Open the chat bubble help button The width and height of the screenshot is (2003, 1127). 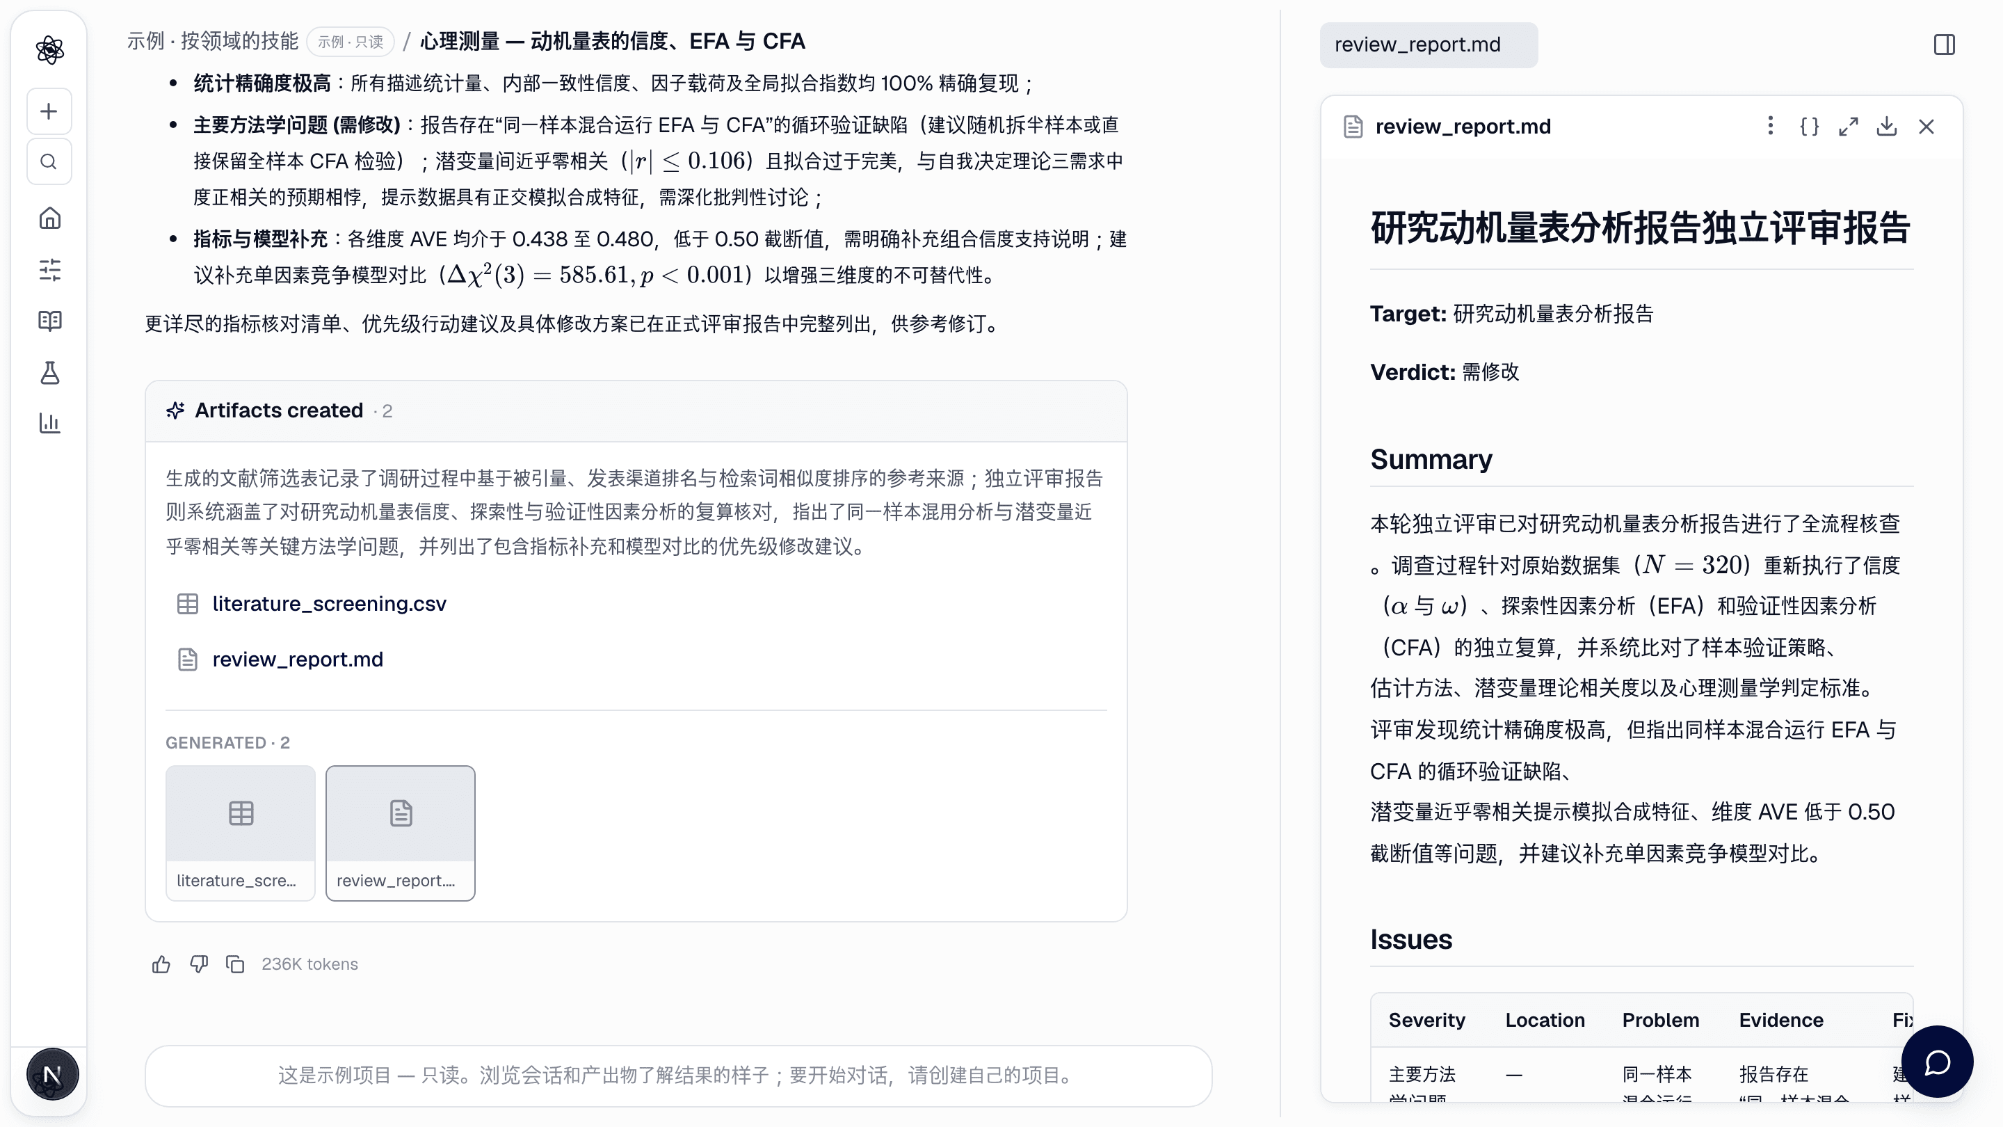(1936, 1062)
